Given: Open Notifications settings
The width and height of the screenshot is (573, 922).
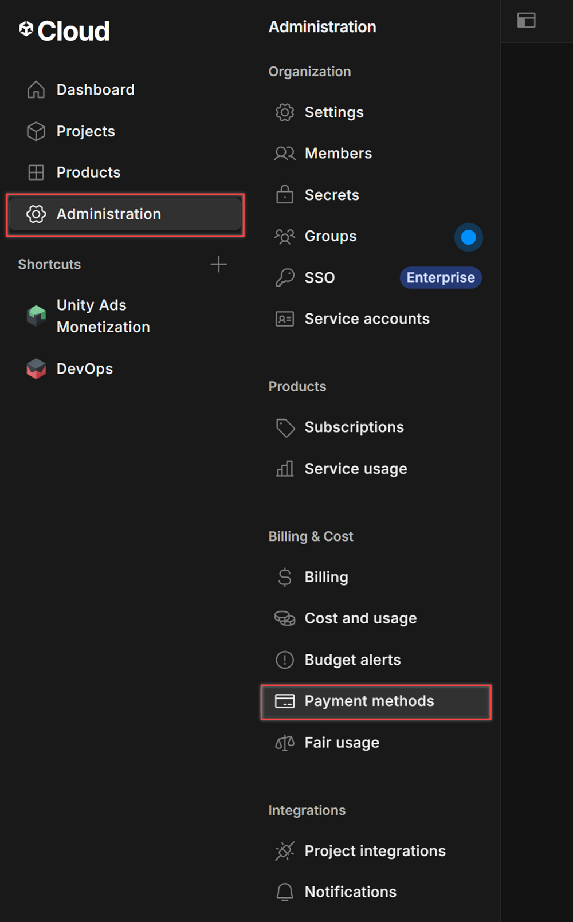Looking at the screenshot, I should click(x=376, y=892).
